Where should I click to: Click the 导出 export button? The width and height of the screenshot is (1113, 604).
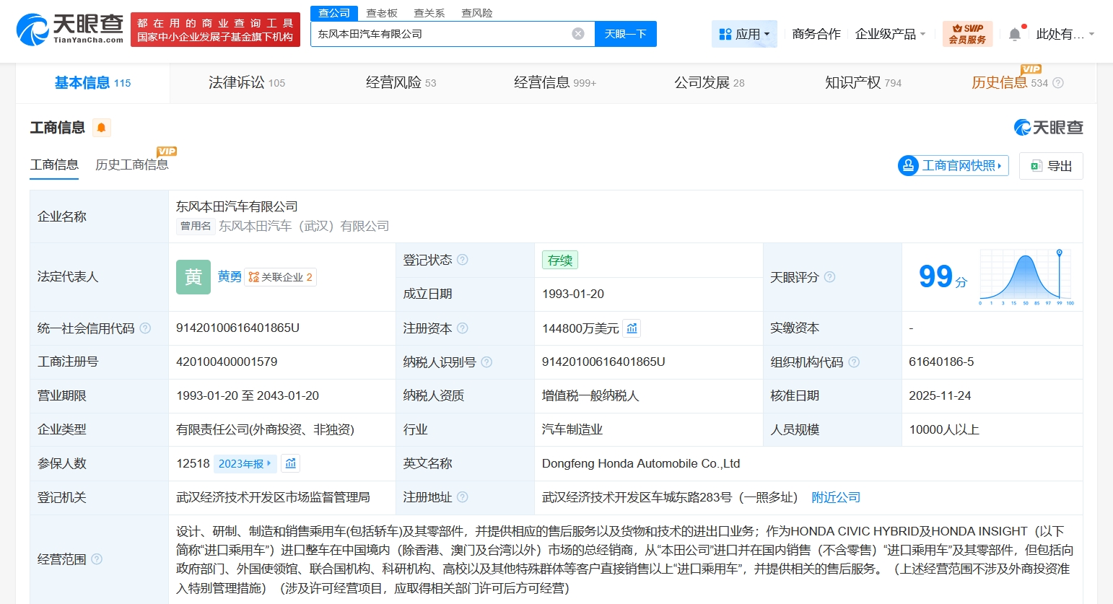coord(1051,166)
